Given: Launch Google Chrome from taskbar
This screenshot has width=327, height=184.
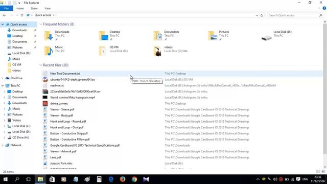Looking at the screenshot, I should tap(134, 179).
